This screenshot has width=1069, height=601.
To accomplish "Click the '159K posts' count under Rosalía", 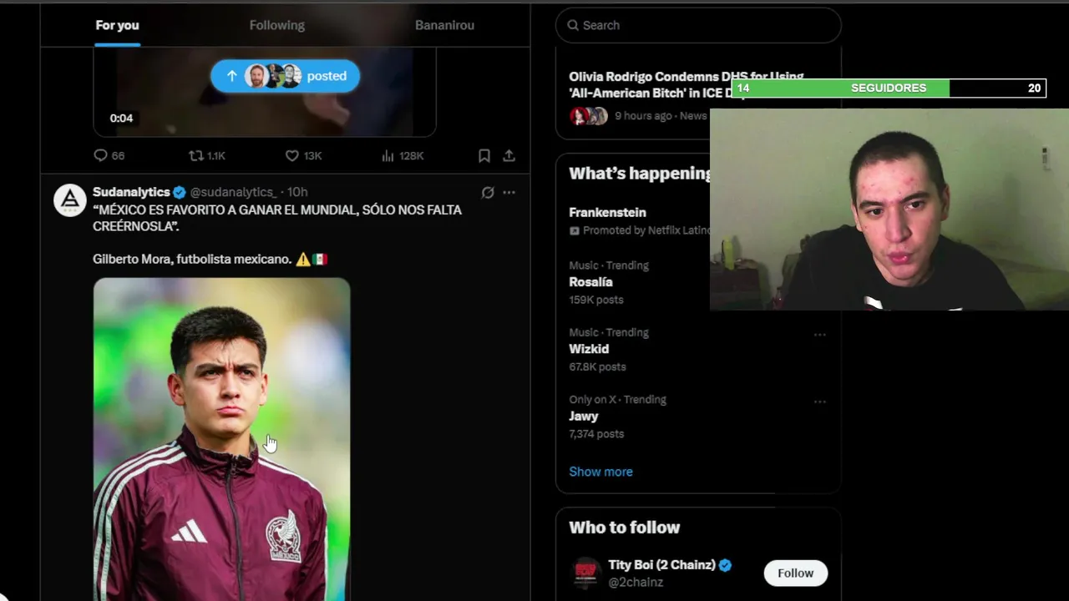I will (x=596, y=300).
